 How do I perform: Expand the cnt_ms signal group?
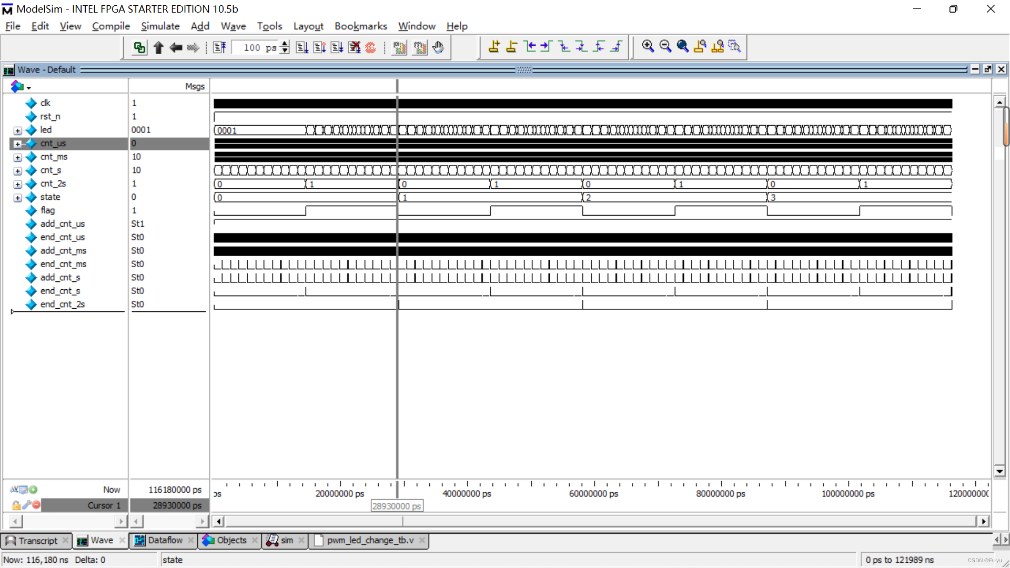pyautogui.click(x=17, y=157)
